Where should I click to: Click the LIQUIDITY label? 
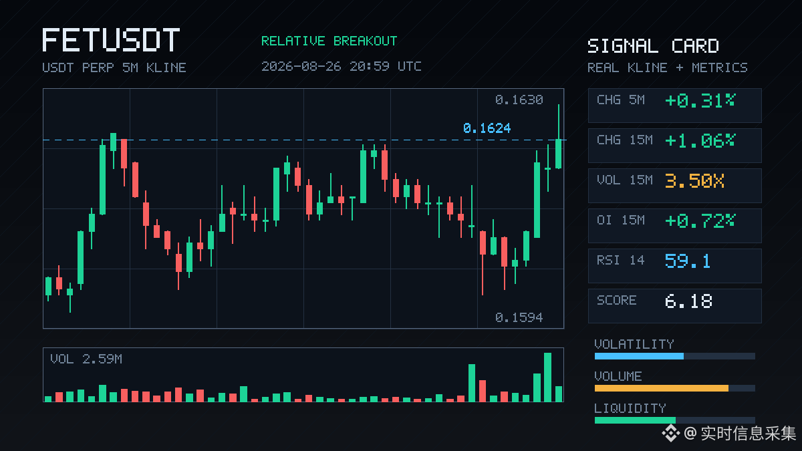[630, 408]
